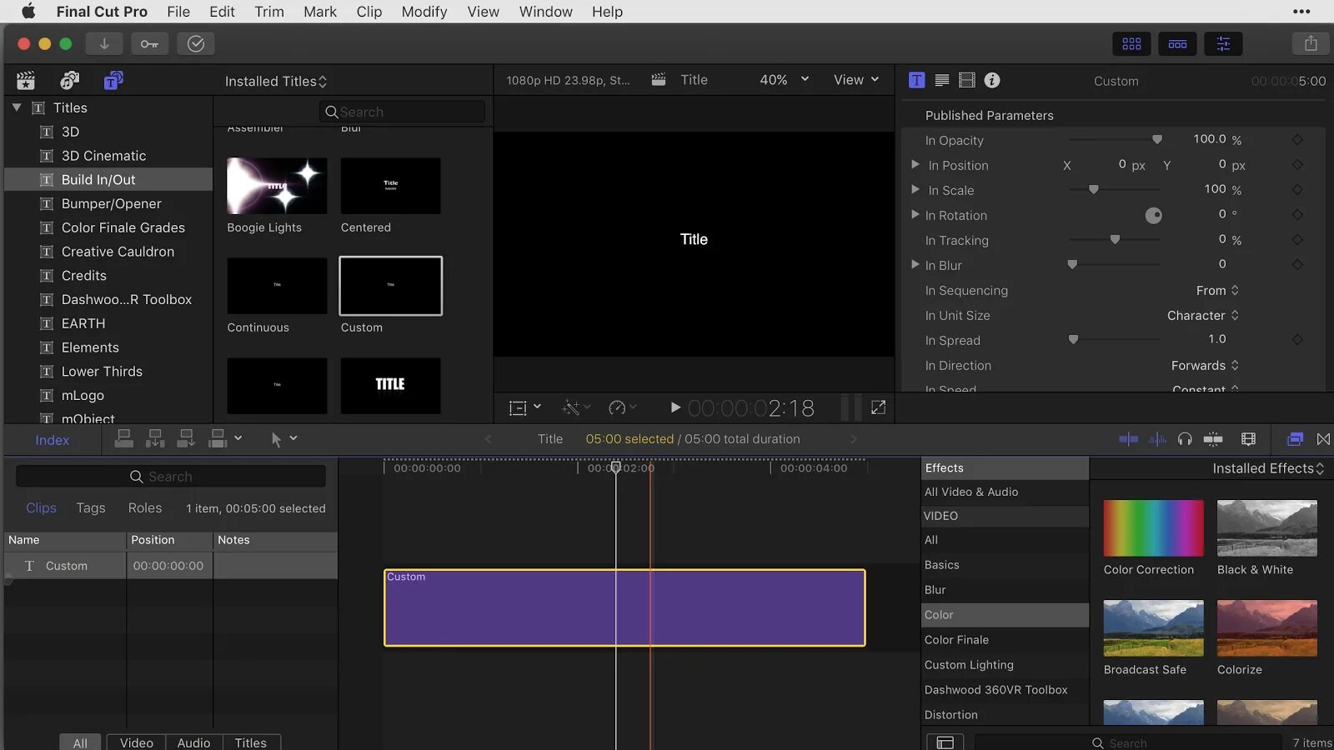Open the File menu
Viewport: 1334px width, 750px height.
pos(178,12)
